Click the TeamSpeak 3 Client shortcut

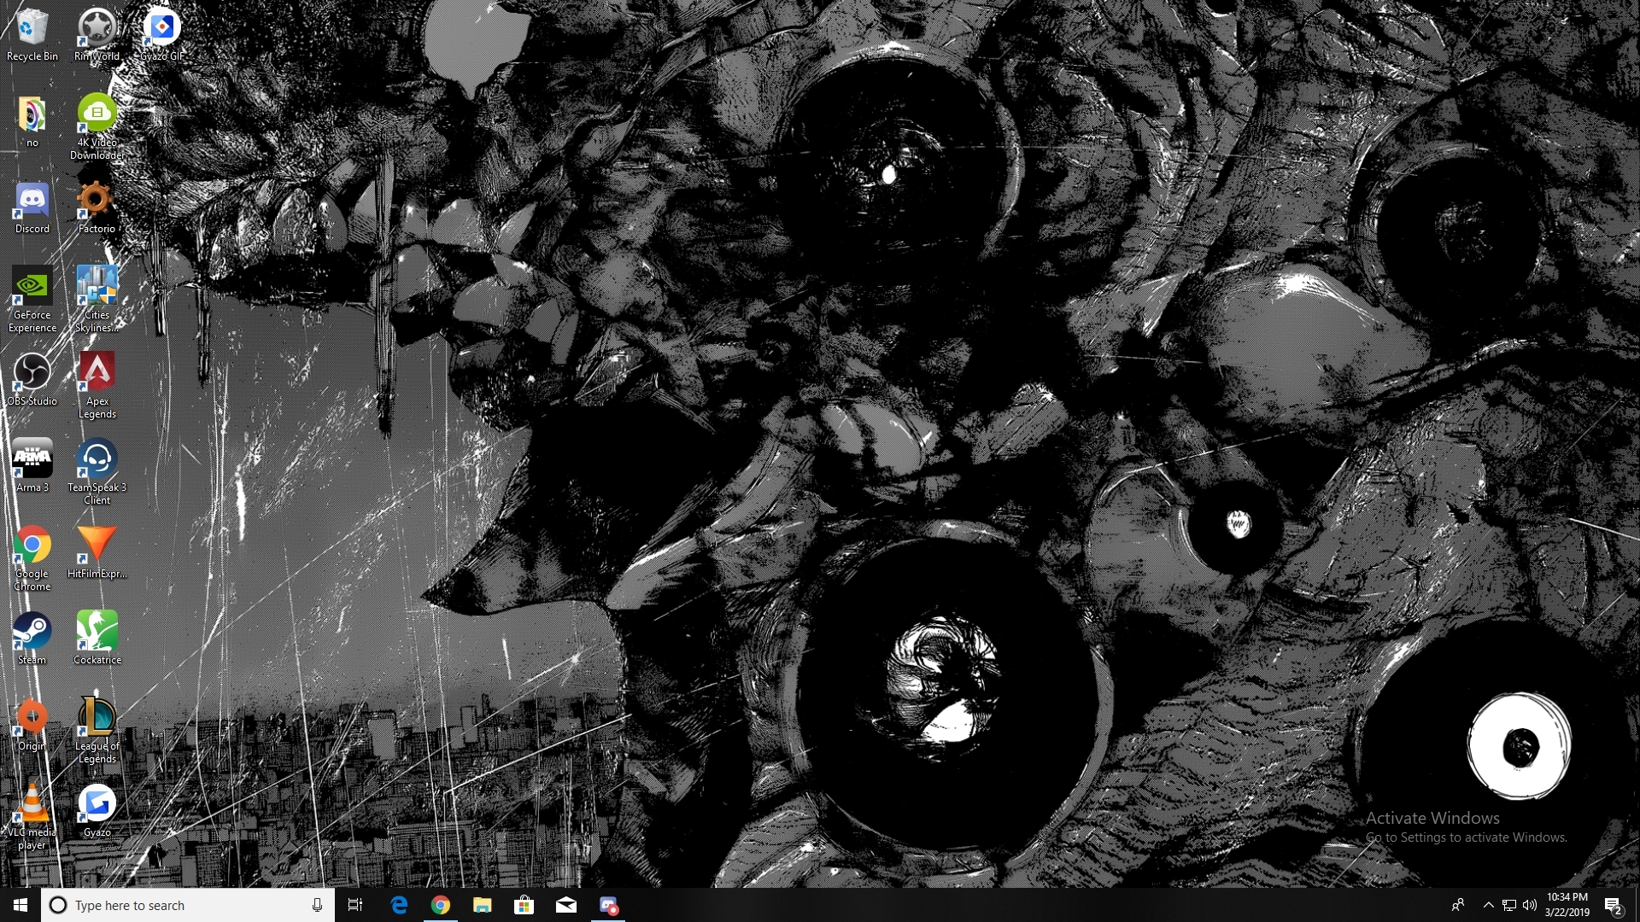[x=97, y=460]
